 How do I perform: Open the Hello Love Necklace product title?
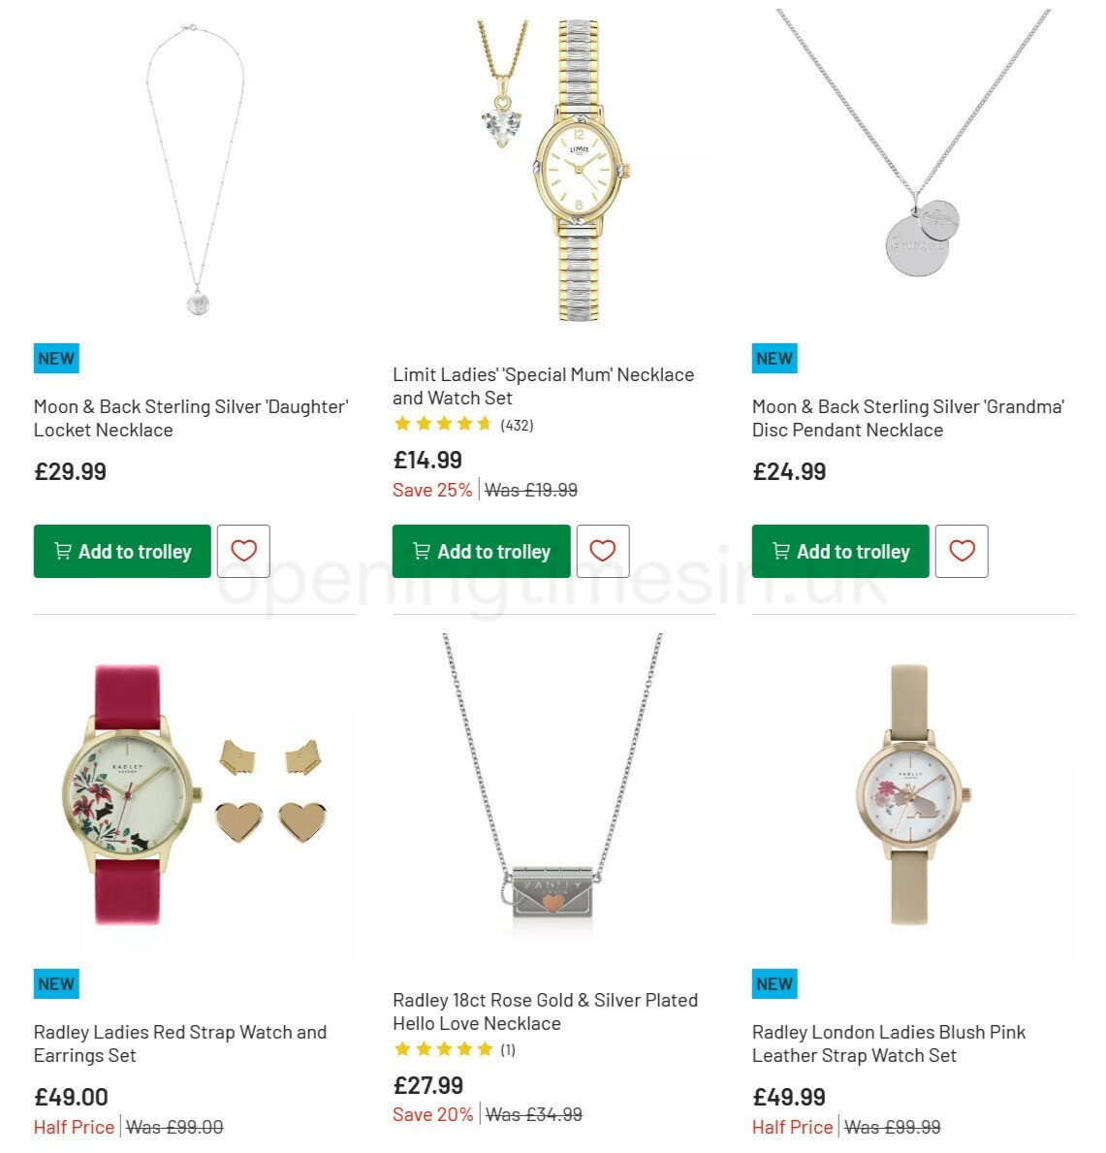545,1011
